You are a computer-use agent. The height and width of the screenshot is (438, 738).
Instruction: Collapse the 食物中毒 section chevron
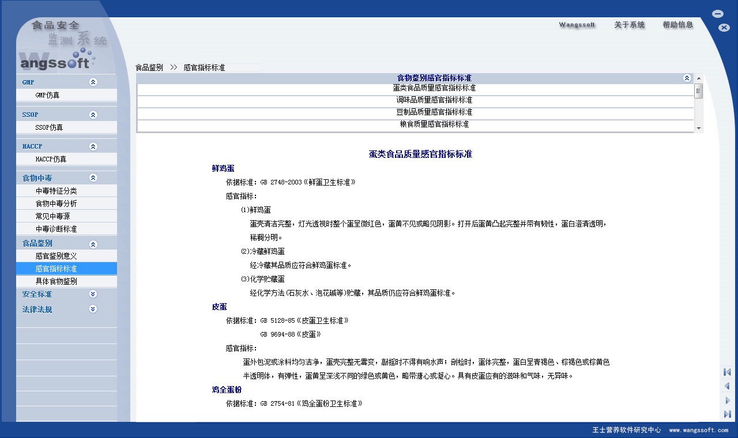point(93,178)
